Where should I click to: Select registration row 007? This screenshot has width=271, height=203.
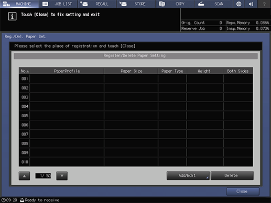point(136,134)
